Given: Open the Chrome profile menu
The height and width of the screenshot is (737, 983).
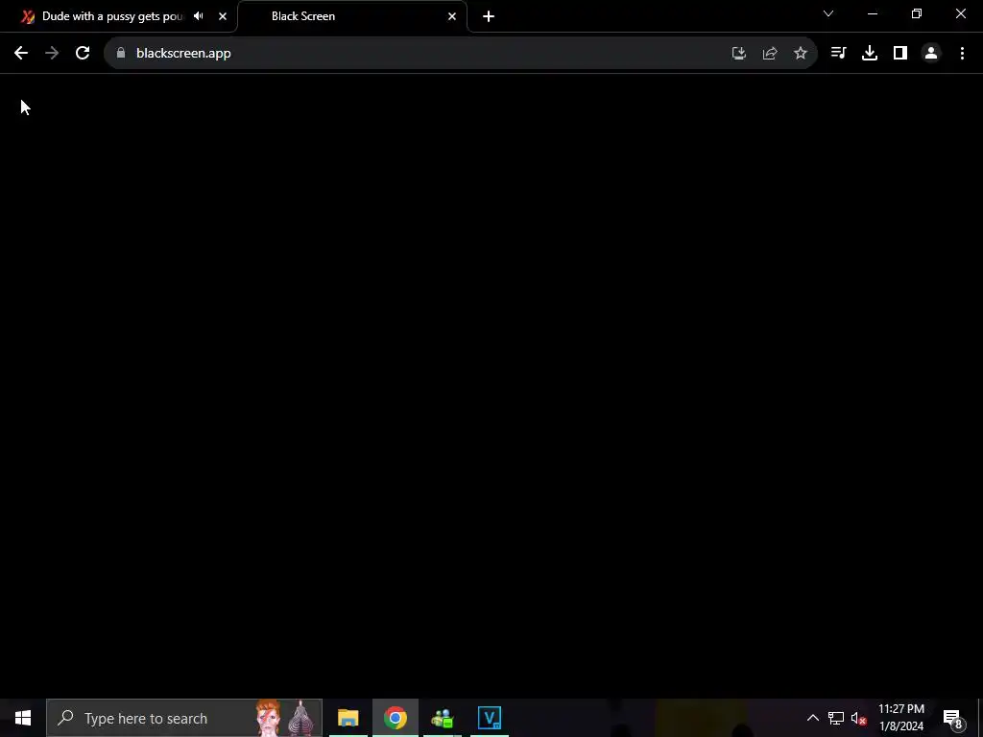Looking at the screenshot, I should tap(931, 54).
